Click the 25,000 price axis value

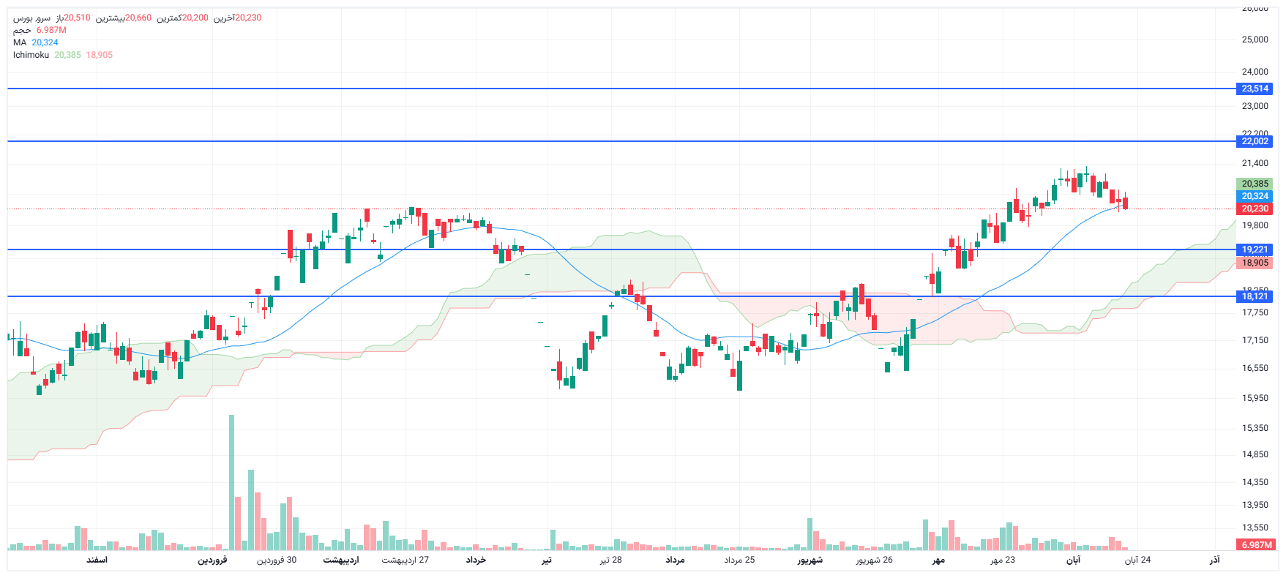(1255, 40)
